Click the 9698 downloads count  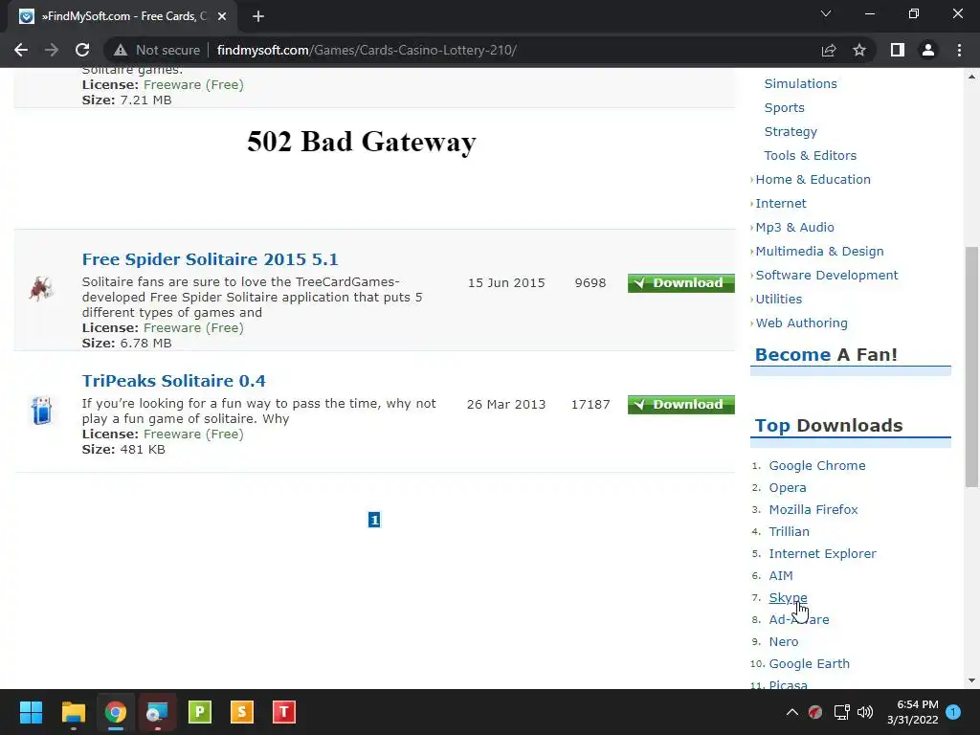(x=590, y=283)
